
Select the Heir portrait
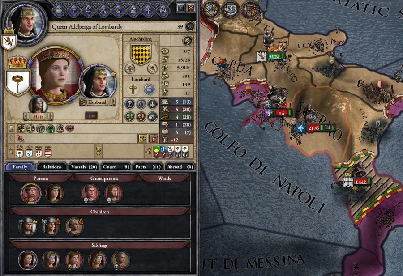click(39, 105)
